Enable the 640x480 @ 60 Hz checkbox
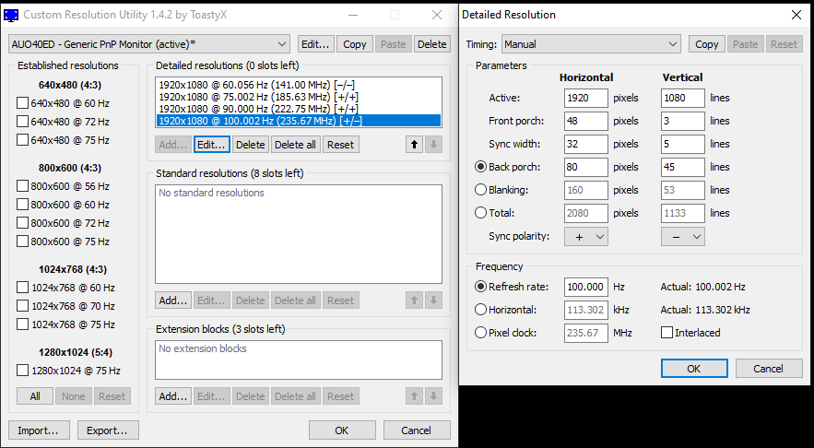This screenshot has width=814, height=448. click(x=23, y=103)
